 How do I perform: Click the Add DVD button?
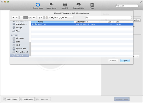coord(27,99)
